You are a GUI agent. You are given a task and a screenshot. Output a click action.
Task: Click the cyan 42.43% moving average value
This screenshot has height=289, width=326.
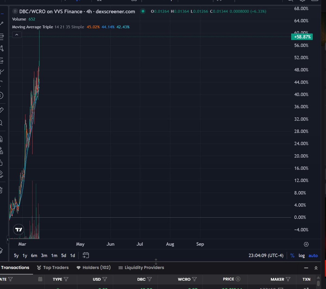point(123,27)
